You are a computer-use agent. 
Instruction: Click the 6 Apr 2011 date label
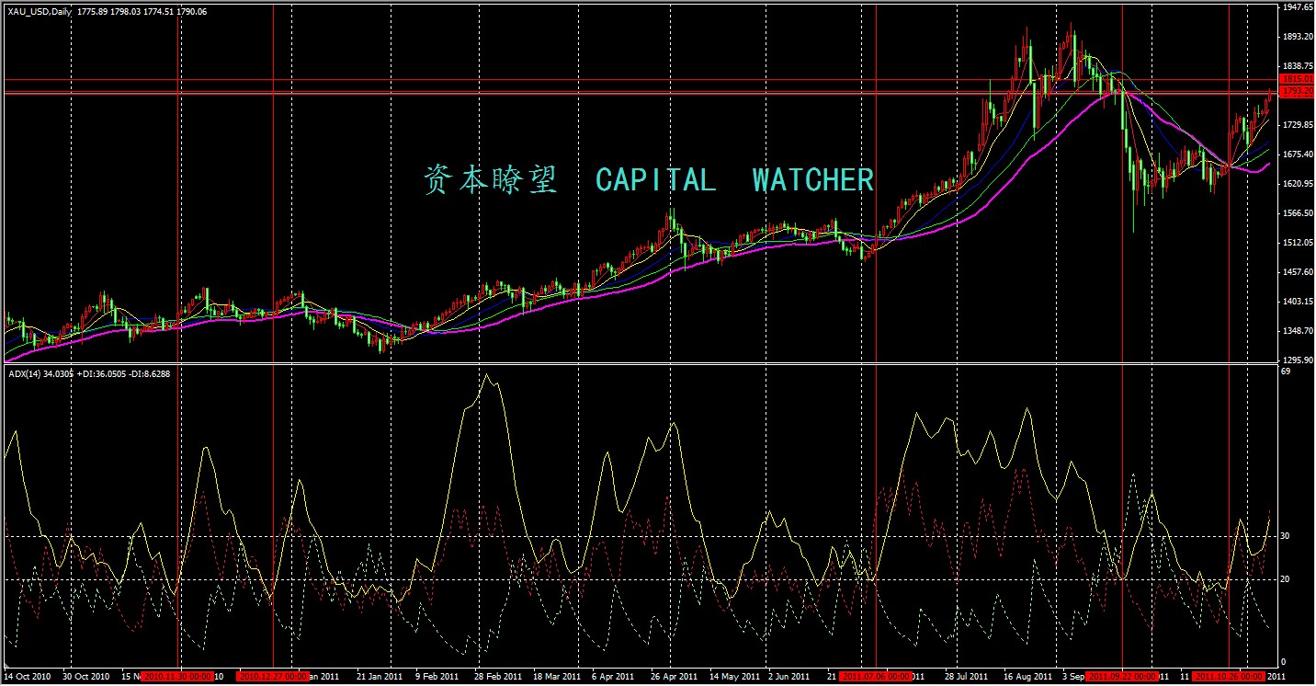pyautogui.click(x=614, y=677)
